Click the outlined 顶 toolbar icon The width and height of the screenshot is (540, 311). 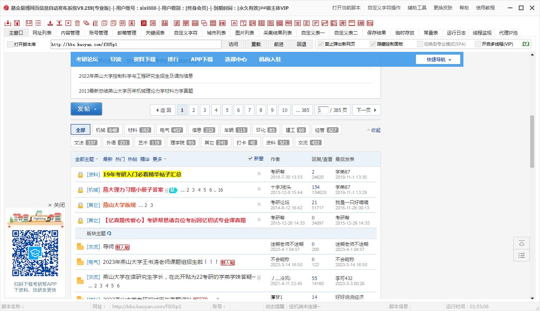[x=153, y=23]
